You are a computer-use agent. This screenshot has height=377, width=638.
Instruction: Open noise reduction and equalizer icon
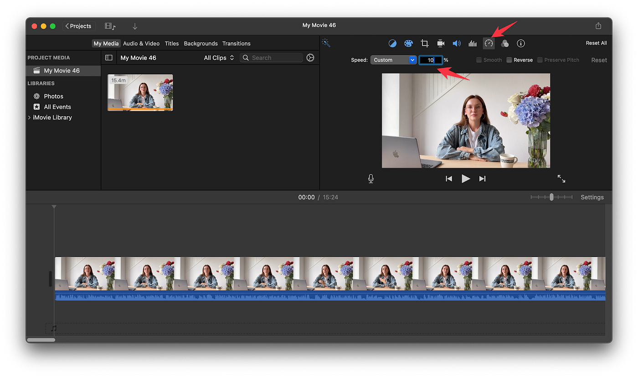473,43
